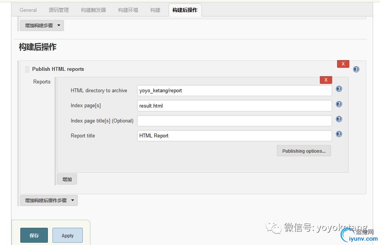380x245 pixels.
Task: Click the 保存 save button
Action: (x=34, y=235)
